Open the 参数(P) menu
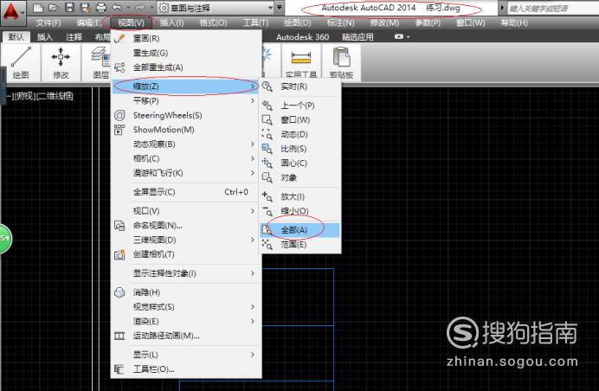The width and height of the screenshot is (599, 391). 428,22
